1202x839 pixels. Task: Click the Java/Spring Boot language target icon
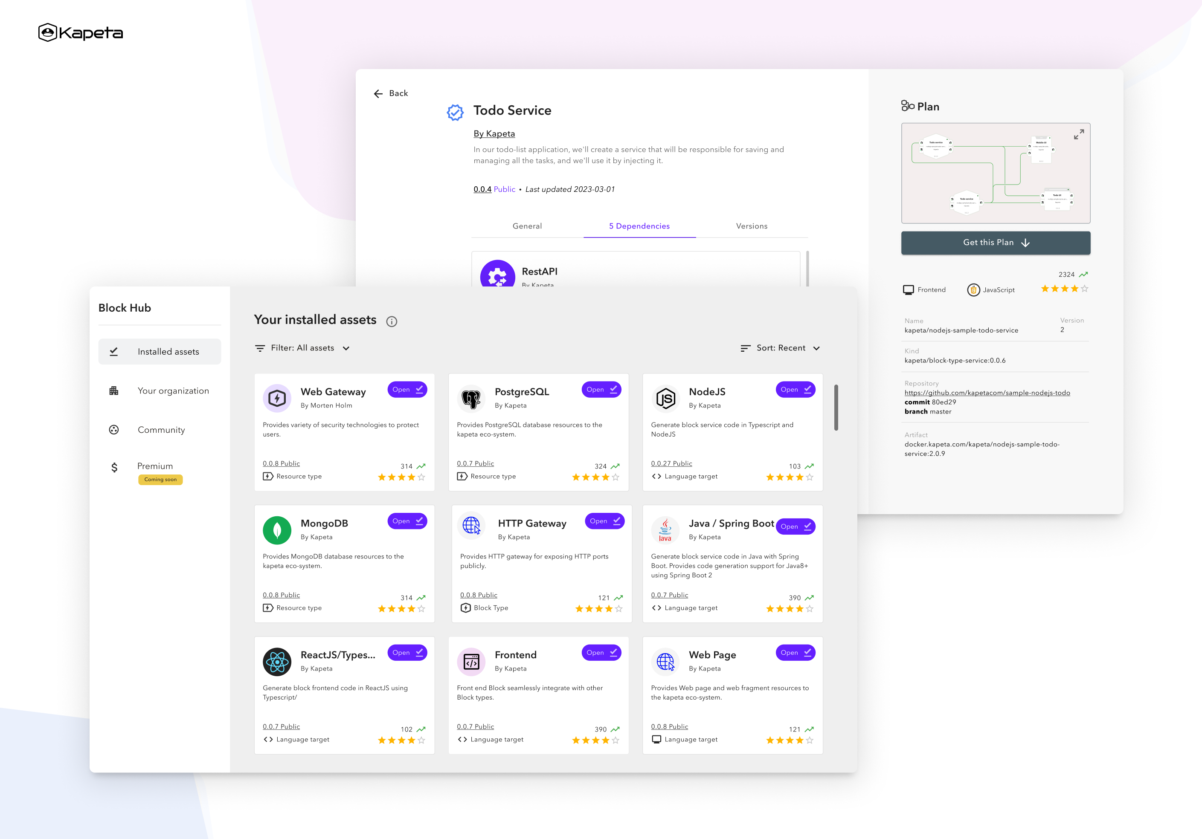point(665,529)
